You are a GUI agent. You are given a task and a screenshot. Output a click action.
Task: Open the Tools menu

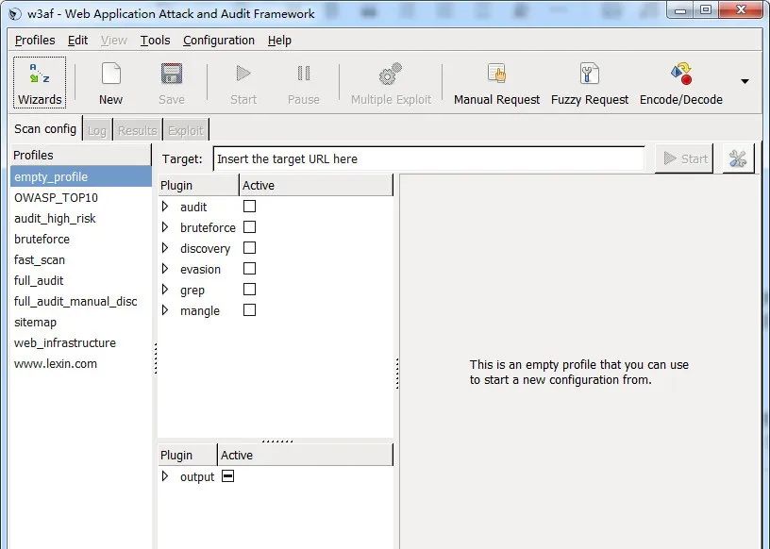coord(155,41)
